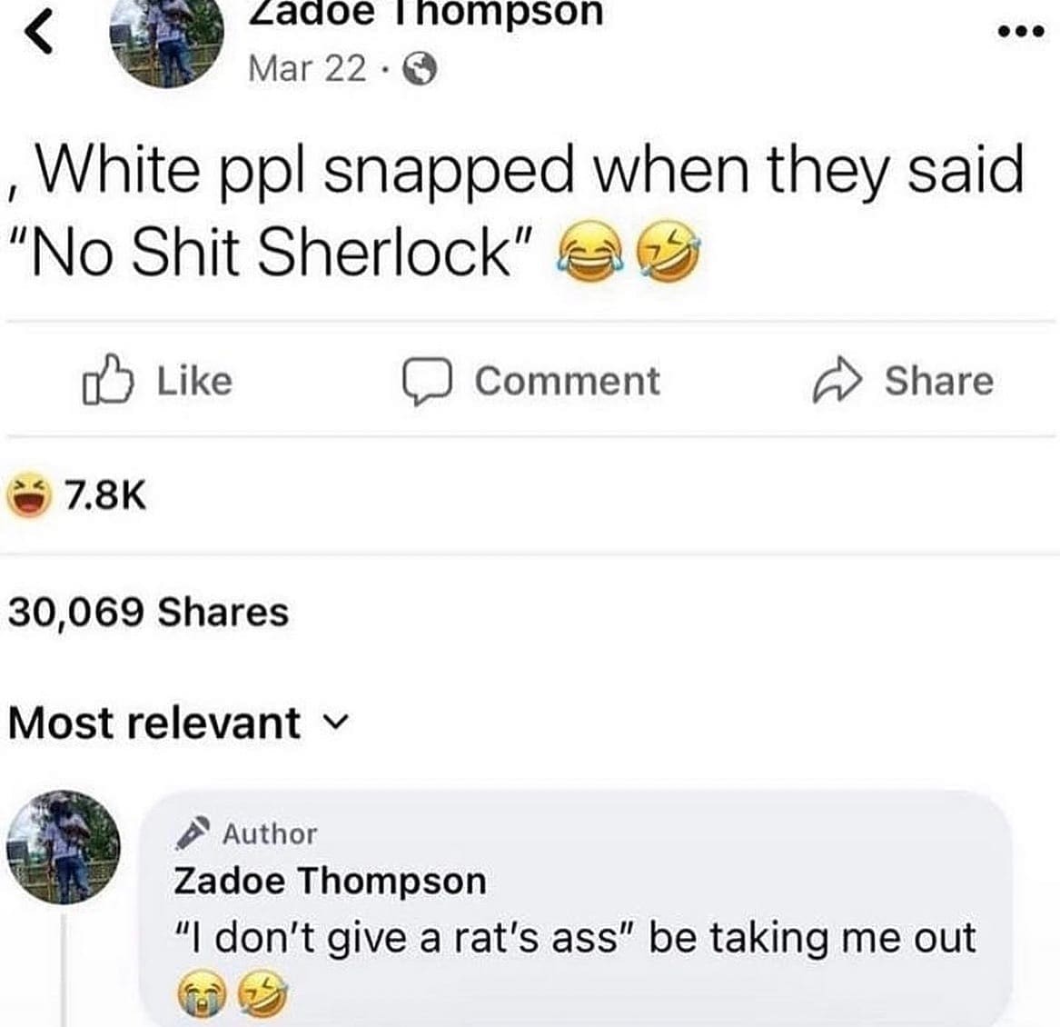Screen dimensions: 1060x1027
Task: Open Zadoe Thompson's profile from post header
Action: tap(426, 12)
